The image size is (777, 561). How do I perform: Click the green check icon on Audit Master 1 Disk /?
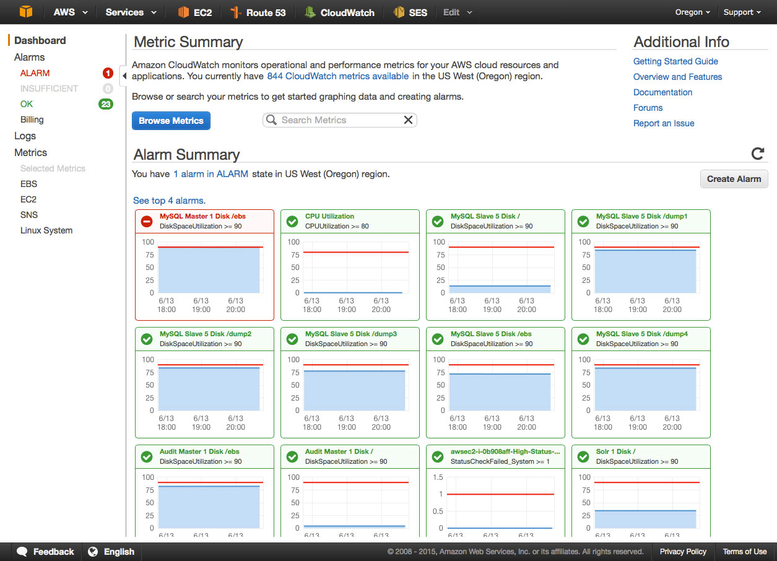(292, 456)
